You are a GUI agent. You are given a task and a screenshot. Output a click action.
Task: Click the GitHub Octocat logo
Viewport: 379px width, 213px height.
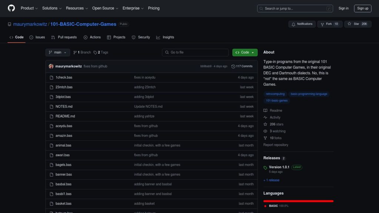tap(11, 8)
